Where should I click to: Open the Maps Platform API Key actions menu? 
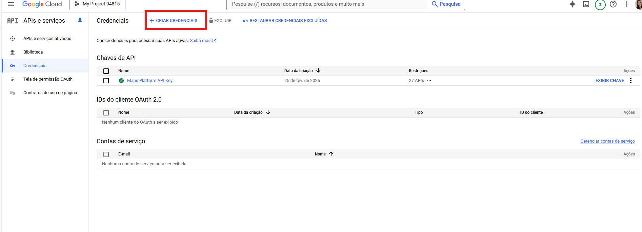coord(631,81)
